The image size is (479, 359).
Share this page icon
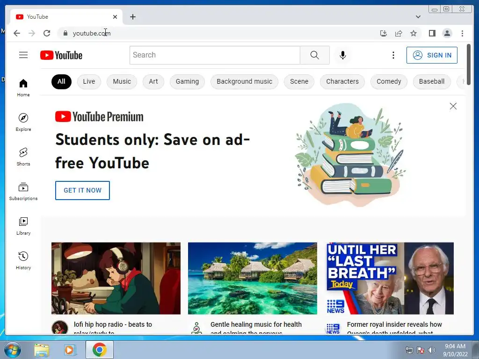tap(399, 33)
